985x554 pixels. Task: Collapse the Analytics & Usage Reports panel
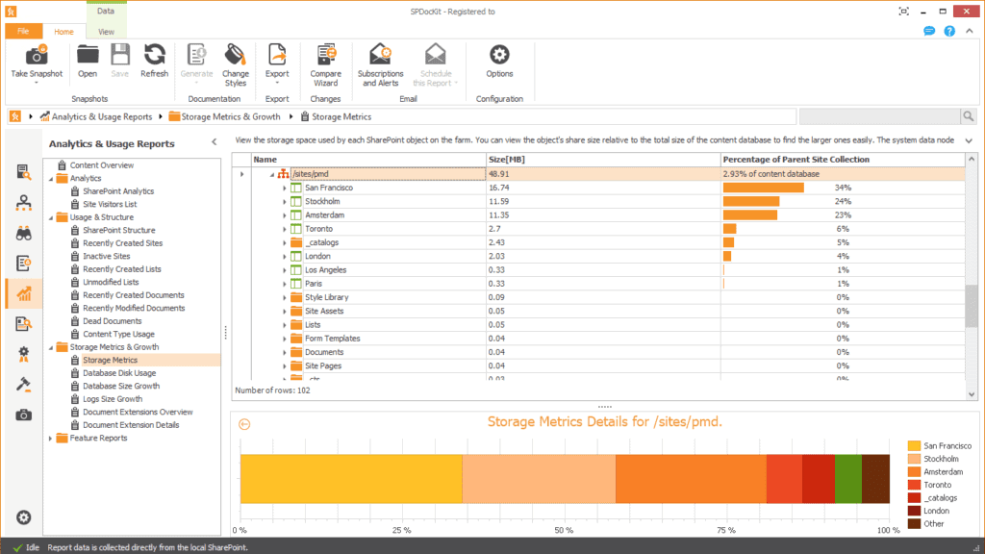click(215, 142)
